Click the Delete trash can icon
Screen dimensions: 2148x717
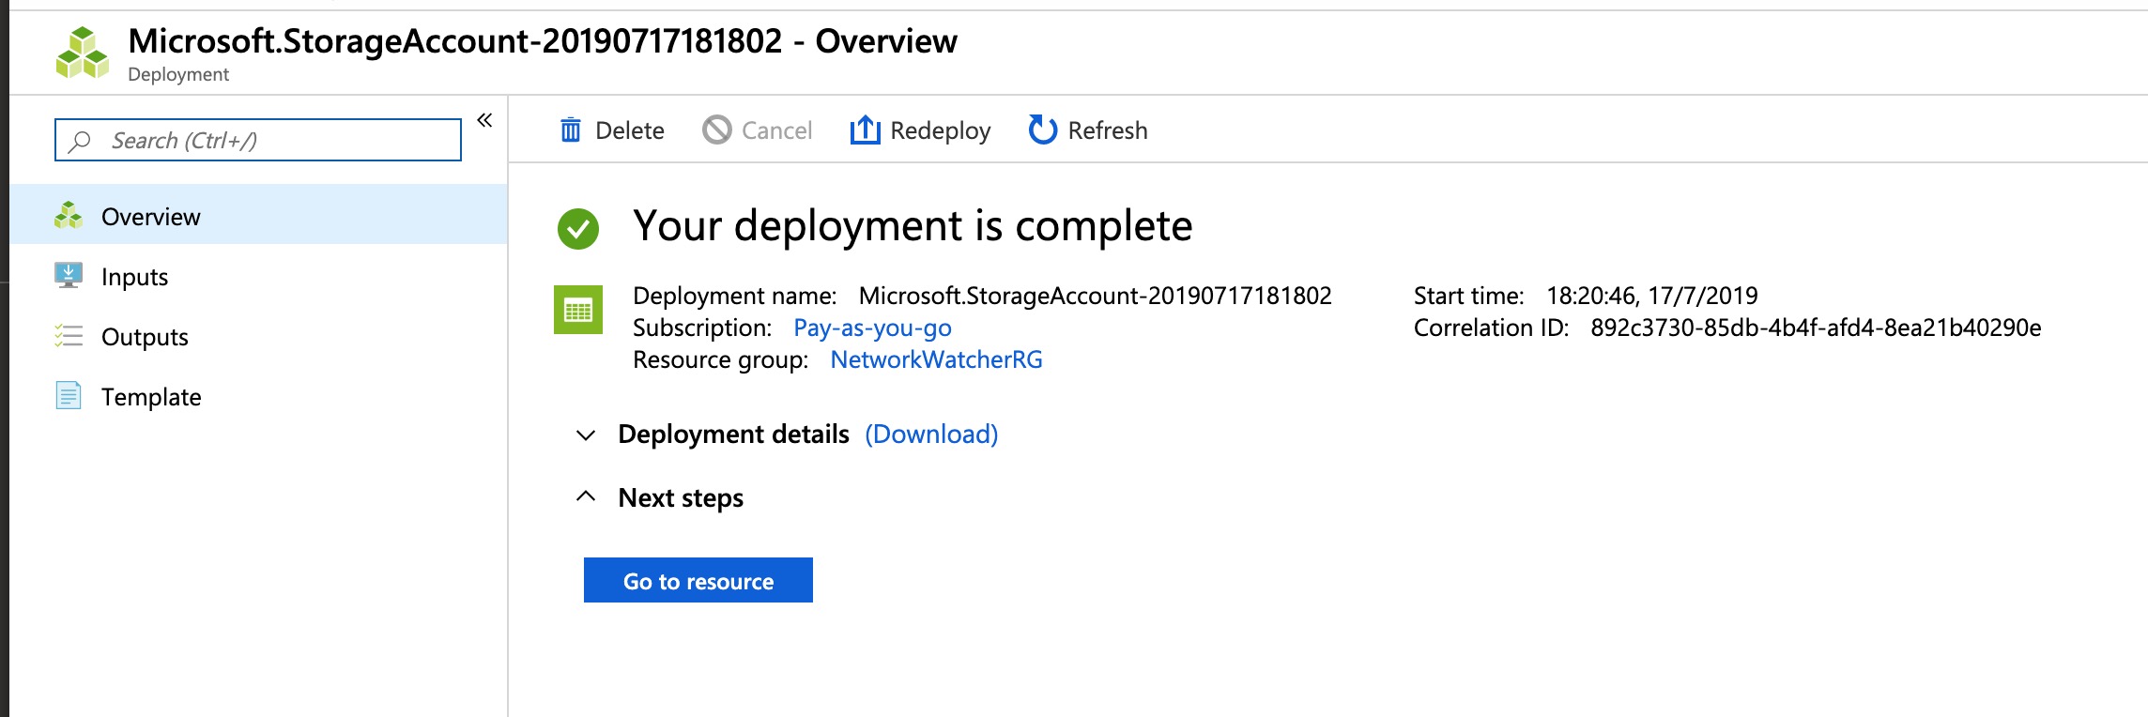tap(570, 130)
